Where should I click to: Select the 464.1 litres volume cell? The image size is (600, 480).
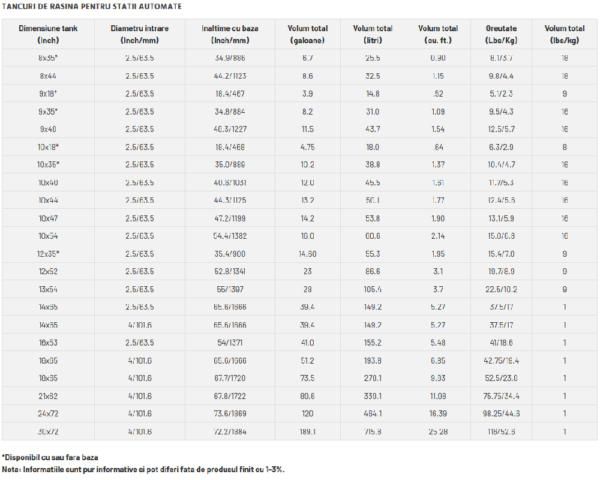point(373,414)
